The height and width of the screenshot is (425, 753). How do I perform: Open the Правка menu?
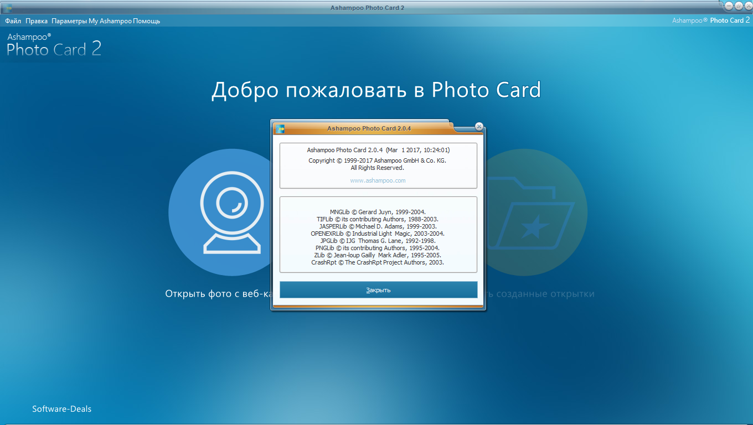pos(37,21)
